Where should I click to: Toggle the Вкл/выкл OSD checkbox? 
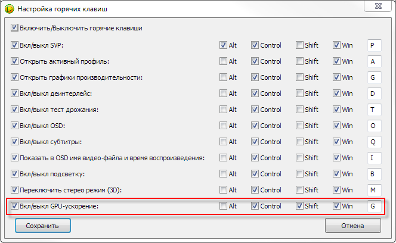(x=15, y=126)
